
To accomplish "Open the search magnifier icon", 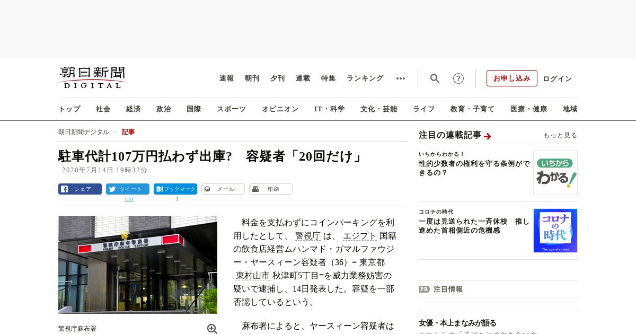I will 435,78.
